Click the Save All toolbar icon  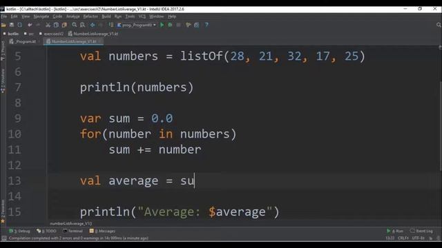(12, 25)
